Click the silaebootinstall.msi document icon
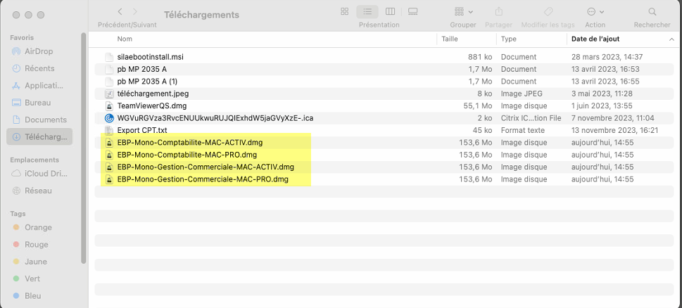Viewport: 682px width, 308px height. (x=109, y=57)
